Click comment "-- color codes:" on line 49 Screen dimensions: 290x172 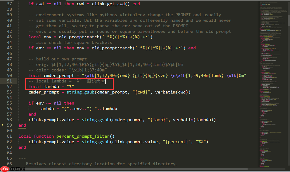pyautogui.click(x=68, y=70)
